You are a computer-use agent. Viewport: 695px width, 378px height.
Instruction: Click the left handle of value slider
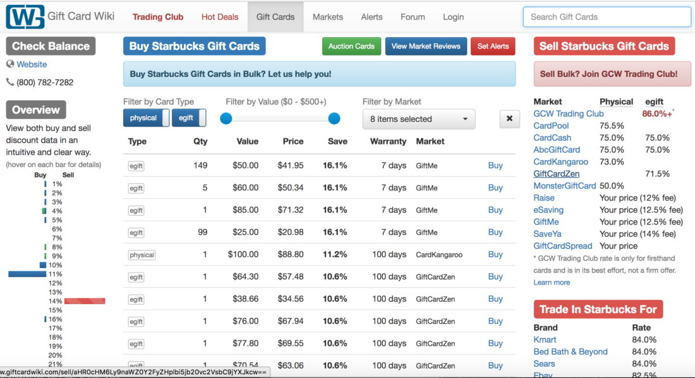[x=226, y=118]
